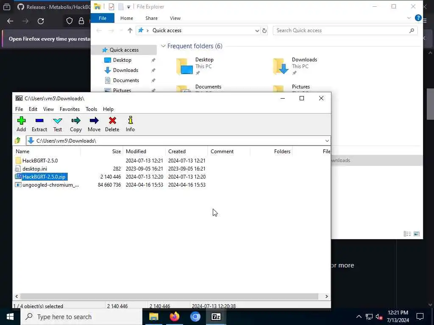This screenshot has width=434, height=325.
Task: Open File Explorer taskbar icon
Action: [x=153, y=317]
